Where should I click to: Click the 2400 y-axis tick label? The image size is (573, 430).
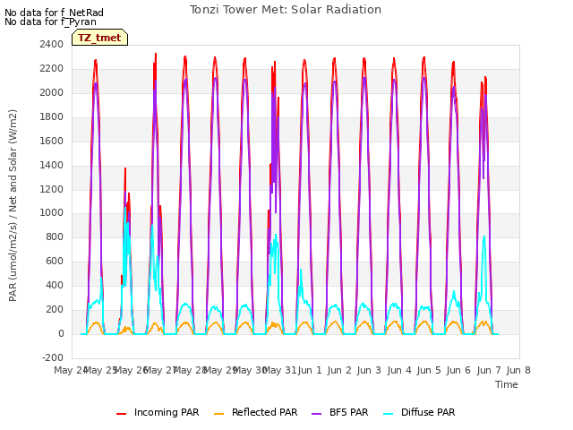coord(52,44)
